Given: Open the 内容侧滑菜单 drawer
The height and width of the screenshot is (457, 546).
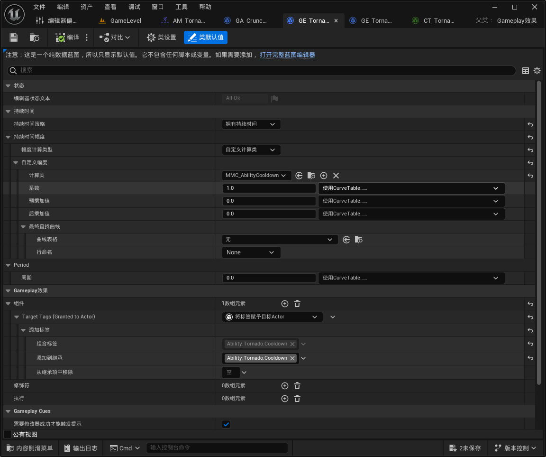Looking at the screenshot, I should (29, 448).
